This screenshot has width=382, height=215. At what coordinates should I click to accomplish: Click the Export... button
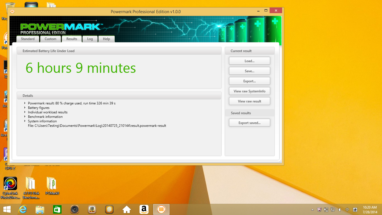249,81
